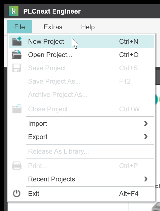Click the Print printer icon

(x=17, y=166)
